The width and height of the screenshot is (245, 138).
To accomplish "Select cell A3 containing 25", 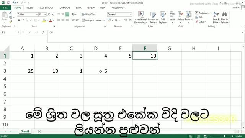I will click(x=22, y=71).
